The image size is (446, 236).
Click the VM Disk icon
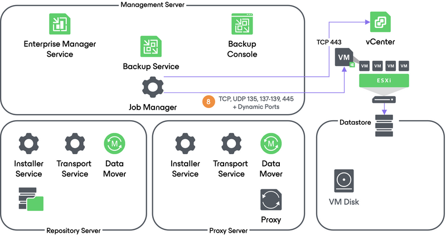pos(343,181)
